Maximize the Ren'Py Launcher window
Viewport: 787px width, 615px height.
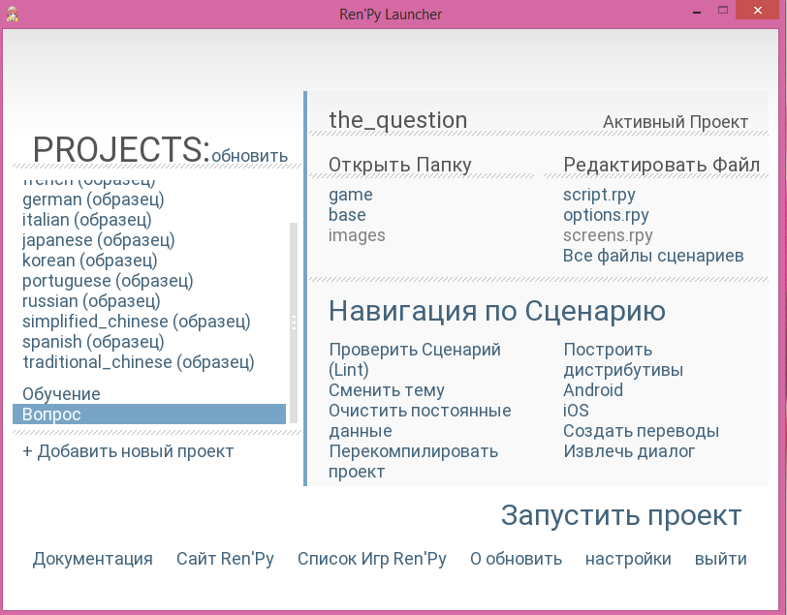click(x=723, y=10)
